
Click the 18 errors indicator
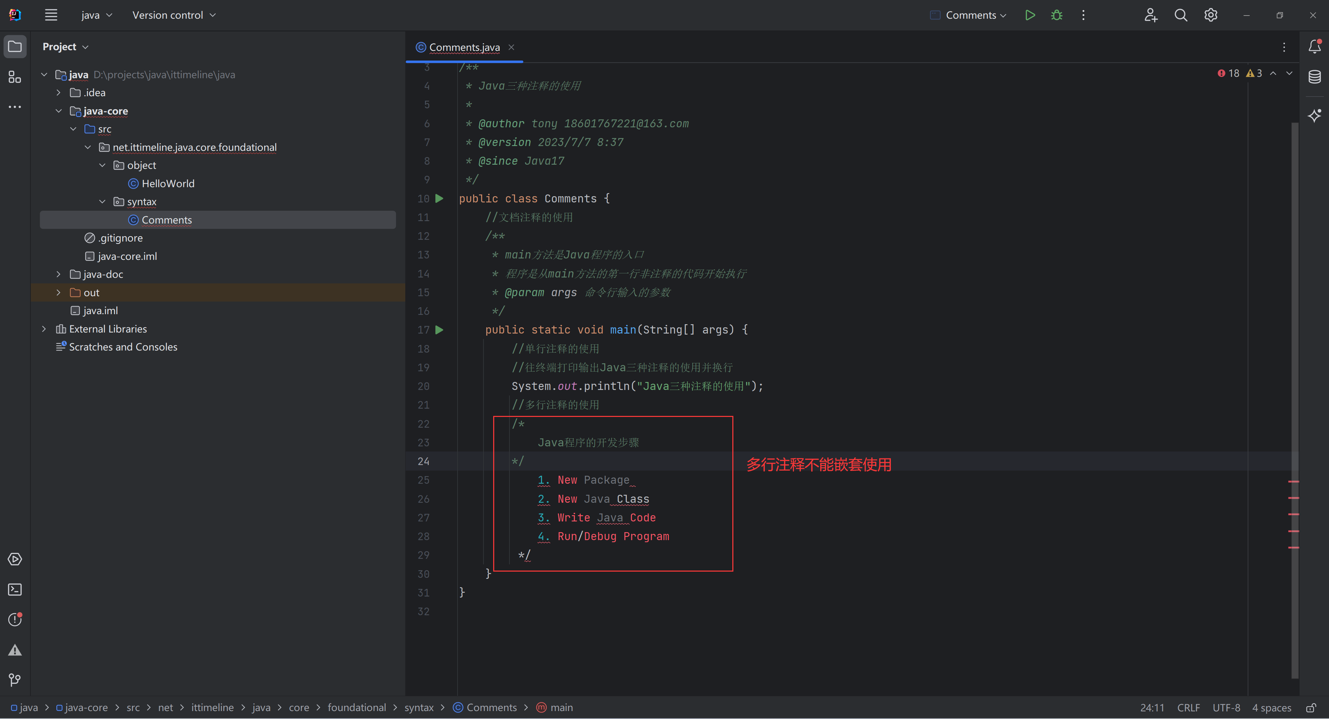coord(1228,73)
